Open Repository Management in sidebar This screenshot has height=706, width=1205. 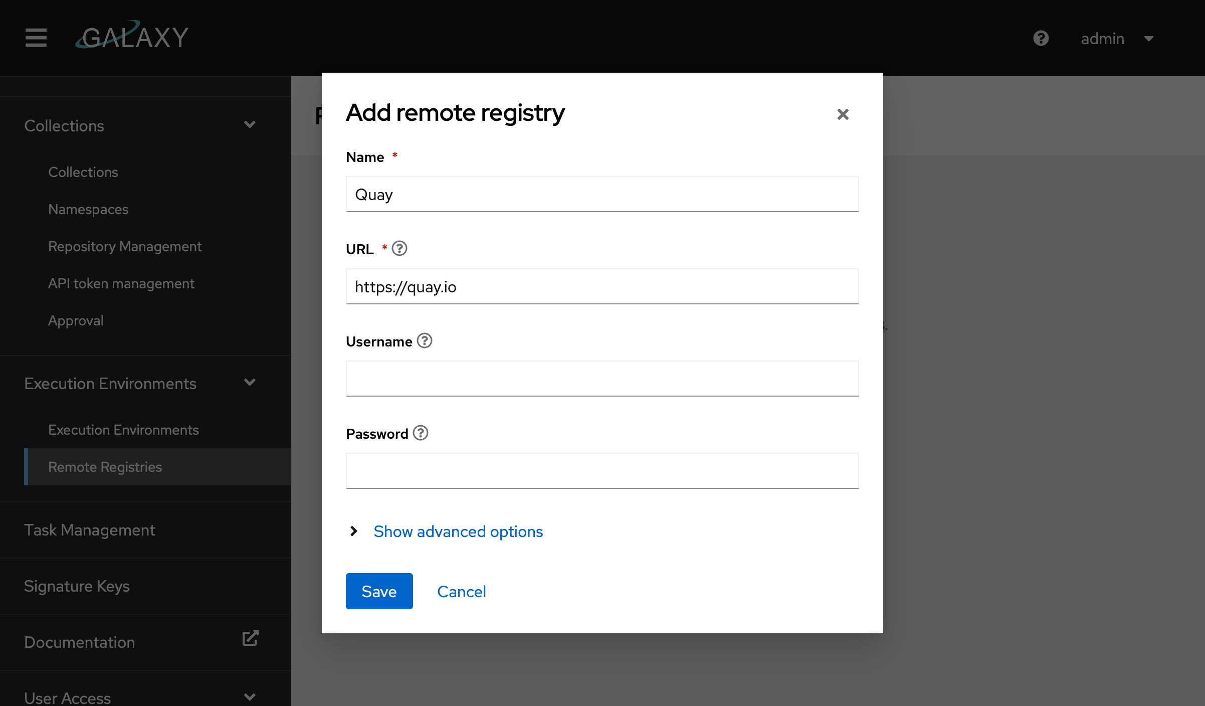tap(125, 246)
